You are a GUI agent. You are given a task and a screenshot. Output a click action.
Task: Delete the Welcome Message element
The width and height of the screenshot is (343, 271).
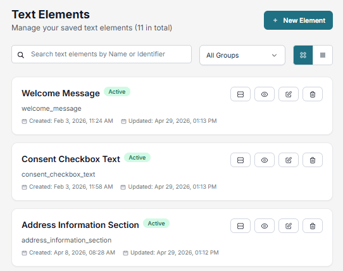coord(313,94)
